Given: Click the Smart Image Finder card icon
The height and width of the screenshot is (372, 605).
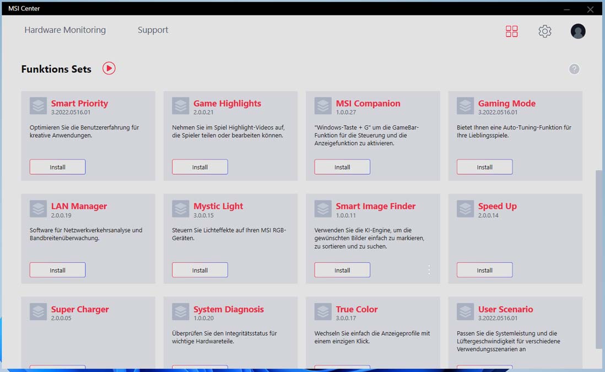Looking at the screenshot, I should click(323, 209).
